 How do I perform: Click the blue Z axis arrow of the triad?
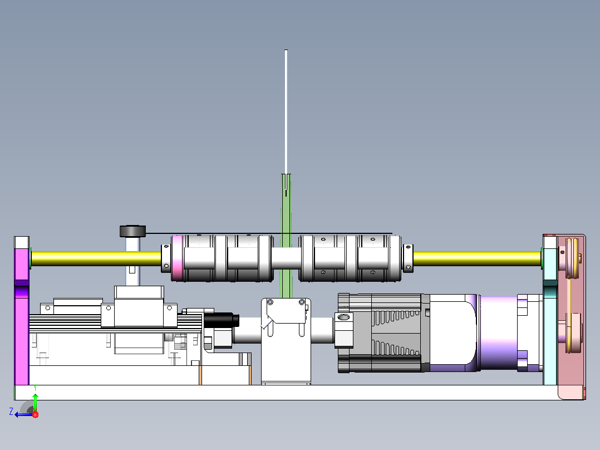tap(23, 414)
